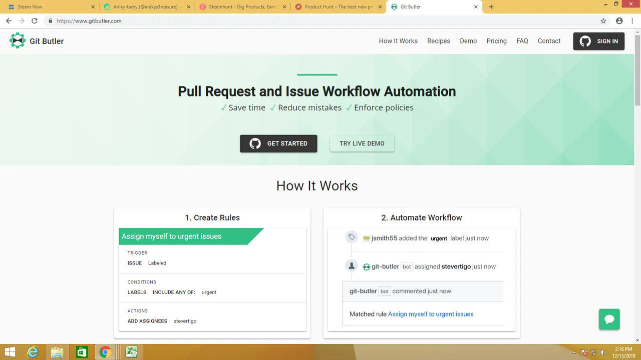Bookmark this page with star icon

pyautogui.click(x=603, y=21)
